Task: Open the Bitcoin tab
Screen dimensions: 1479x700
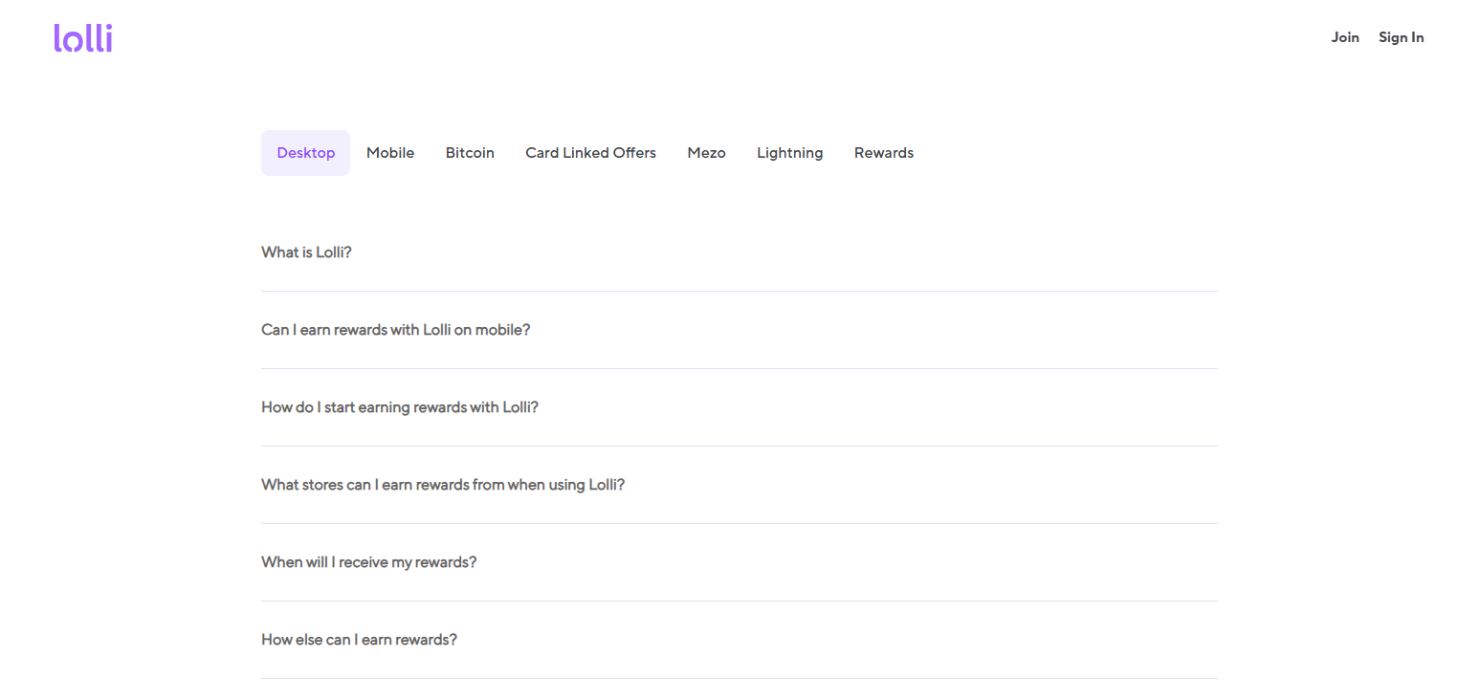Action: [x=470, y=153]
